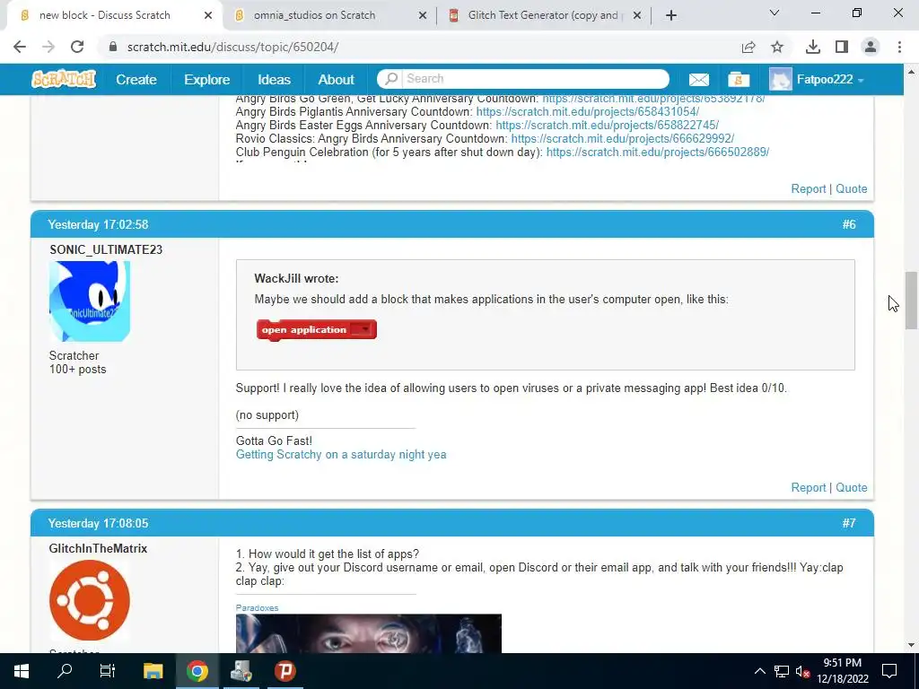Click the #6 post permalink
The width and height of the screenshot is (919, 689).
(849, 224)
